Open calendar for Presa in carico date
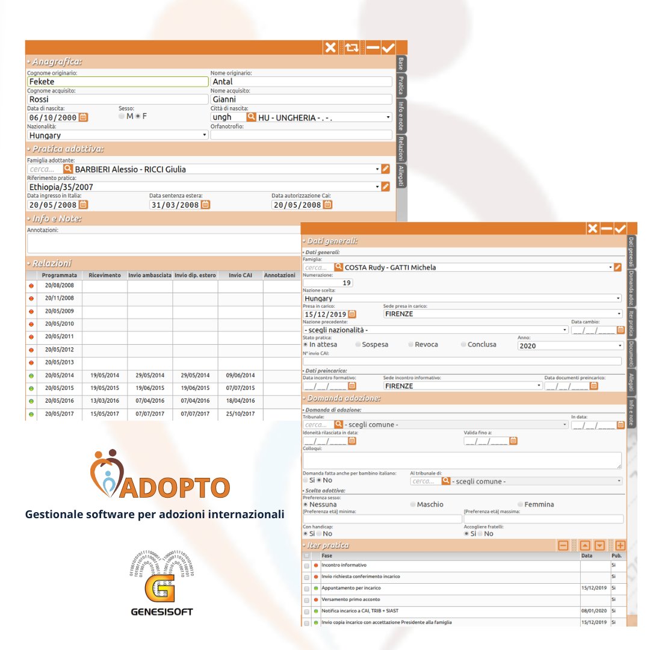The height and width of the screenshot is (650, 650). tap(352, 314)
